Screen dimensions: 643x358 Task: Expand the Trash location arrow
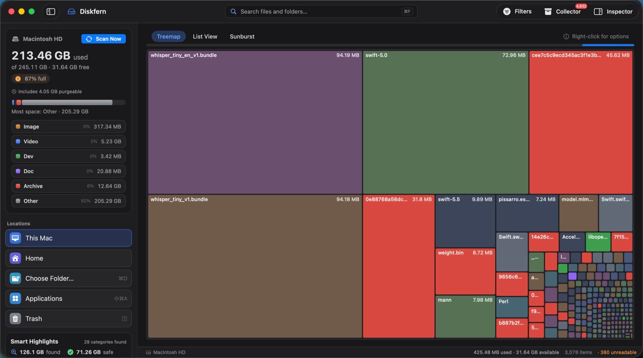point(124,318)
